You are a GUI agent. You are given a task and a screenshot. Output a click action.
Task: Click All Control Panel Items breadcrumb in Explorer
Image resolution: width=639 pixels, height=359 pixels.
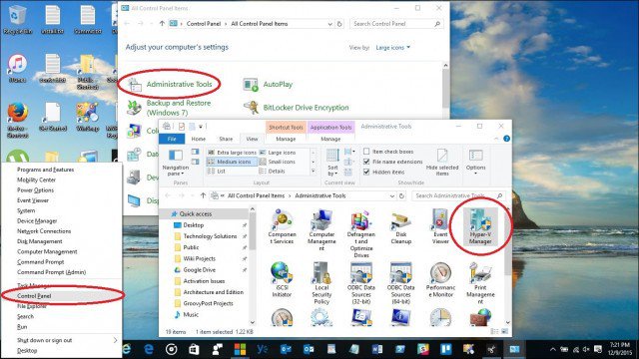point(256,195)
